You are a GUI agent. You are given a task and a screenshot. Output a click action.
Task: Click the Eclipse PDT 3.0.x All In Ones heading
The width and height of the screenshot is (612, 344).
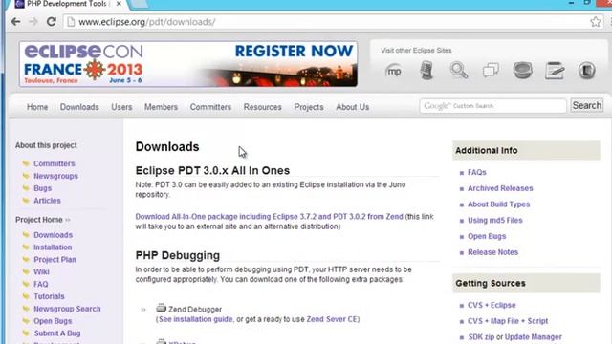[212, 170]
